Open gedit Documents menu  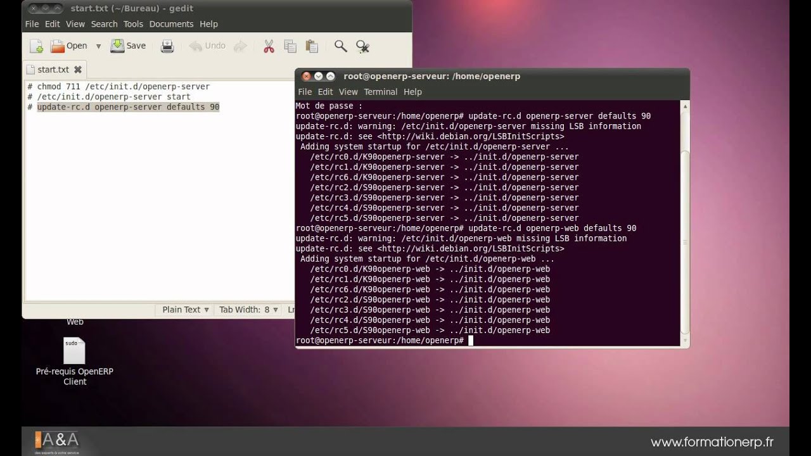[x=171, y=24]
